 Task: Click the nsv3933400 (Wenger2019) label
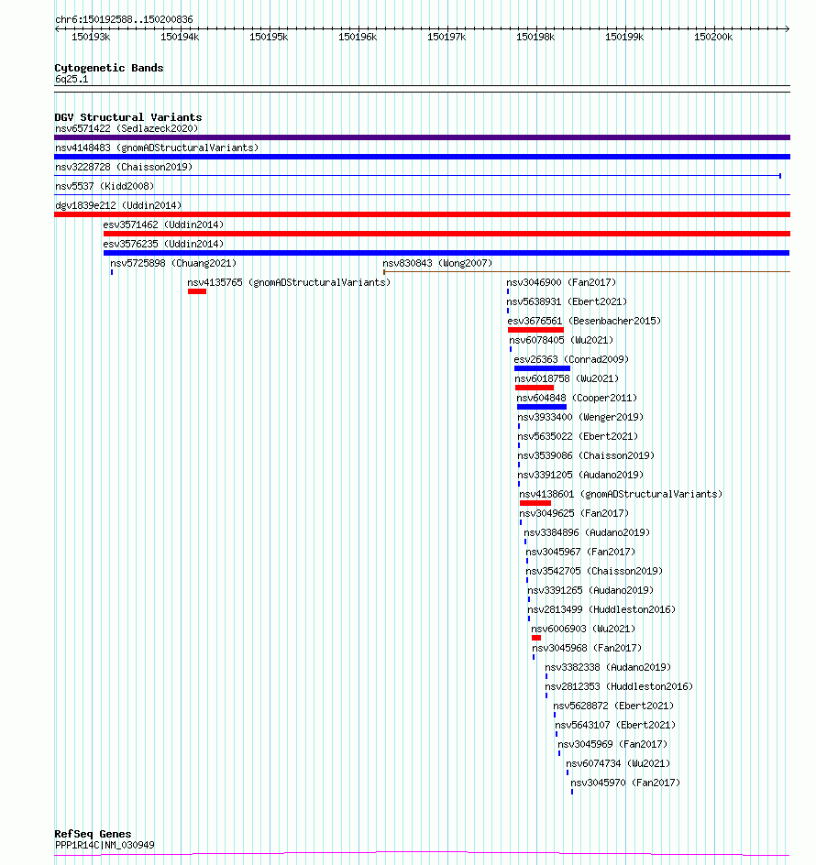tap(580, 418)
